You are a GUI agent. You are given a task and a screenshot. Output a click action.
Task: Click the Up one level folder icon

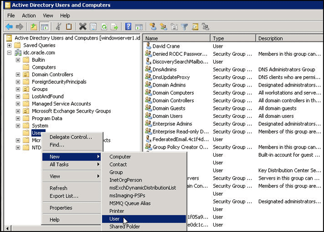click(33, 26)
